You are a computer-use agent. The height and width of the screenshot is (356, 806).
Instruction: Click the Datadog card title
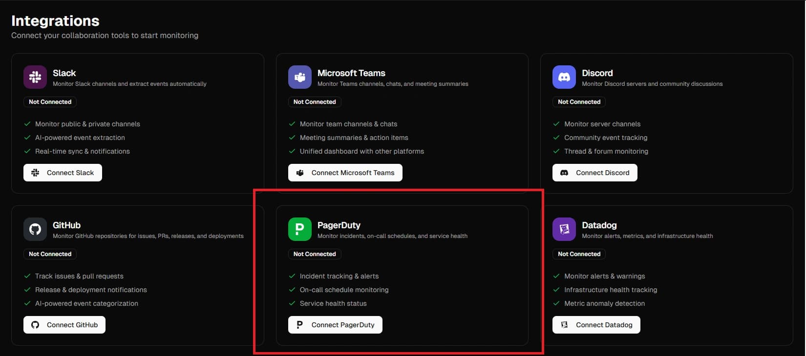coord(599,225)
